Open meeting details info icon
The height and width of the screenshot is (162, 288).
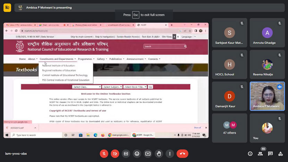(x=250, y=154)
